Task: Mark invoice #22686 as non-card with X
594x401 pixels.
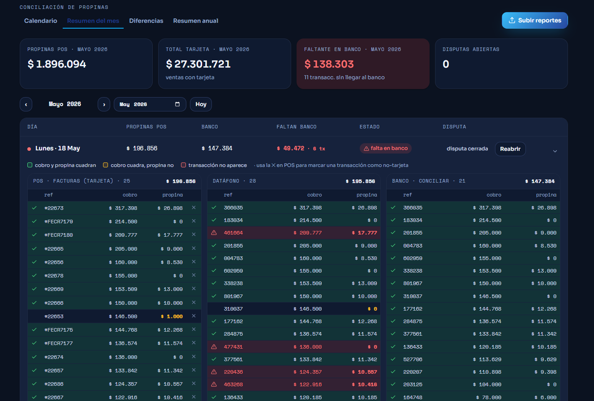Action: point(194,384)
